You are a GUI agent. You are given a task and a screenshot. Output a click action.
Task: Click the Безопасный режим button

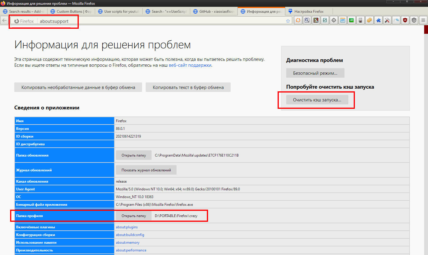click(315, 73)
